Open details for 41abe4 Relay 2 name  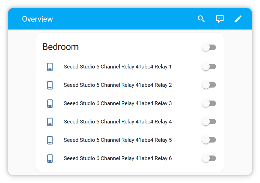118,85
